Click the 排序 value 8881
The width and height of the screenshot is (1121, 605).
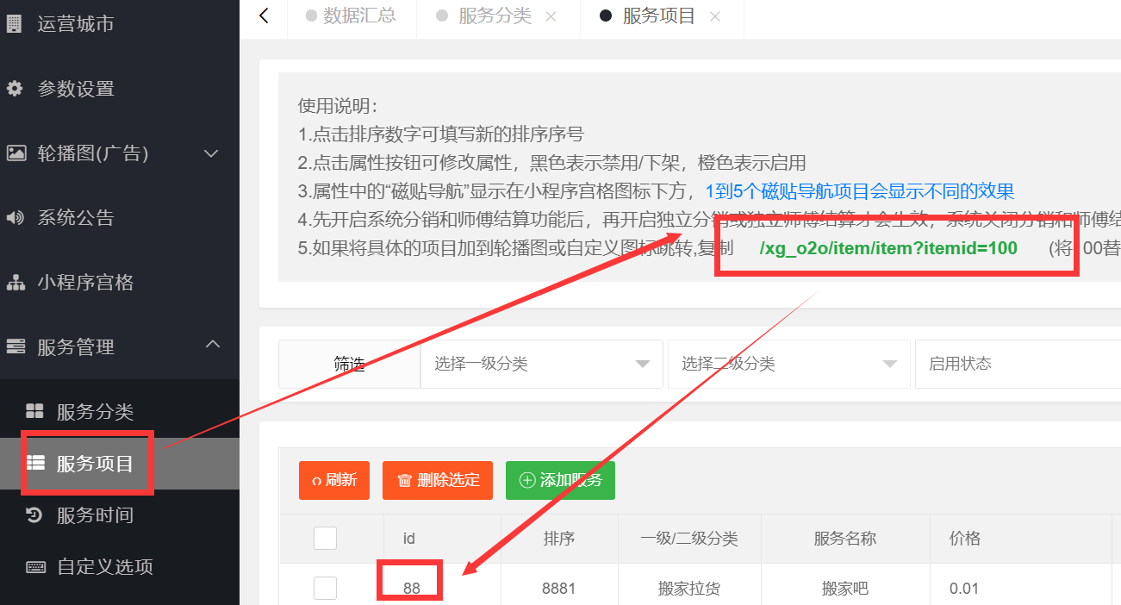(x=559, y=589)
